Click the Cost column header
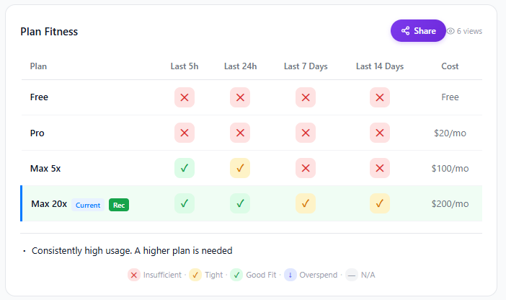Image resolution: width=506 pixels, height=300 pixels. click(x=450, y=66)
